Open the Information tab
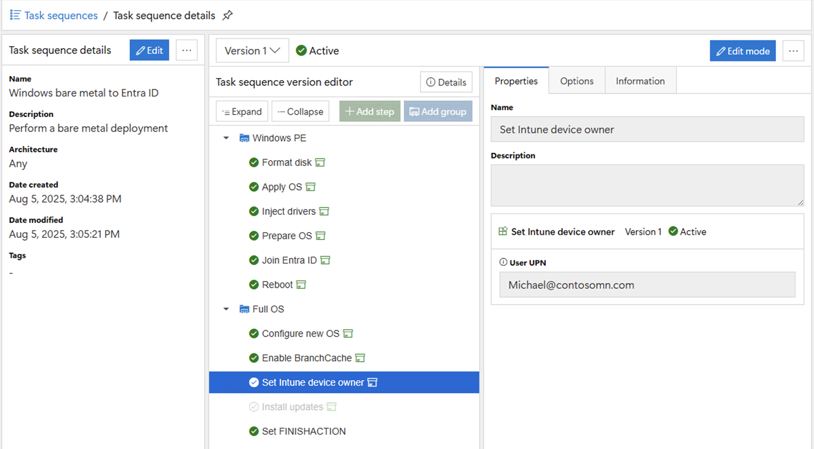This screenshot has width=814, height=449. tap(640, 81)
